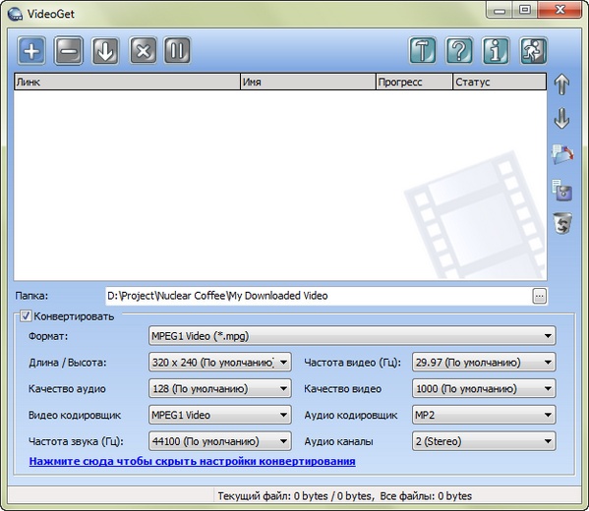This screenshot has width=589, height=511.
Task: Click the Видео кодировщик label
Action: coord(75,416)
